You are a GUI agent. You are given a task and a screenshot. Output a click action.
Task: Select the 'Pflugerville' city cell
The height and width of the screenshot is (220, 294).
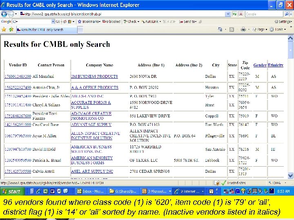click(x=215, y=136)
